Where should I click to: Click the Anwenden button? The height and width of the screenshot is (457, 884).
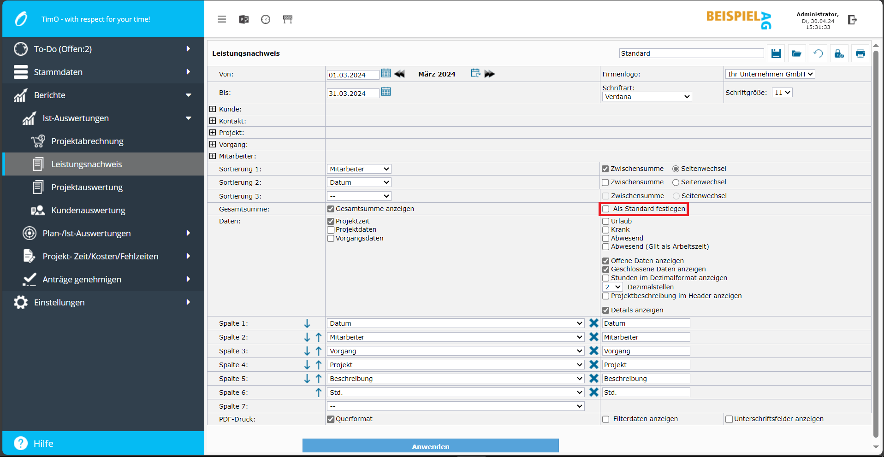[430, 446]
